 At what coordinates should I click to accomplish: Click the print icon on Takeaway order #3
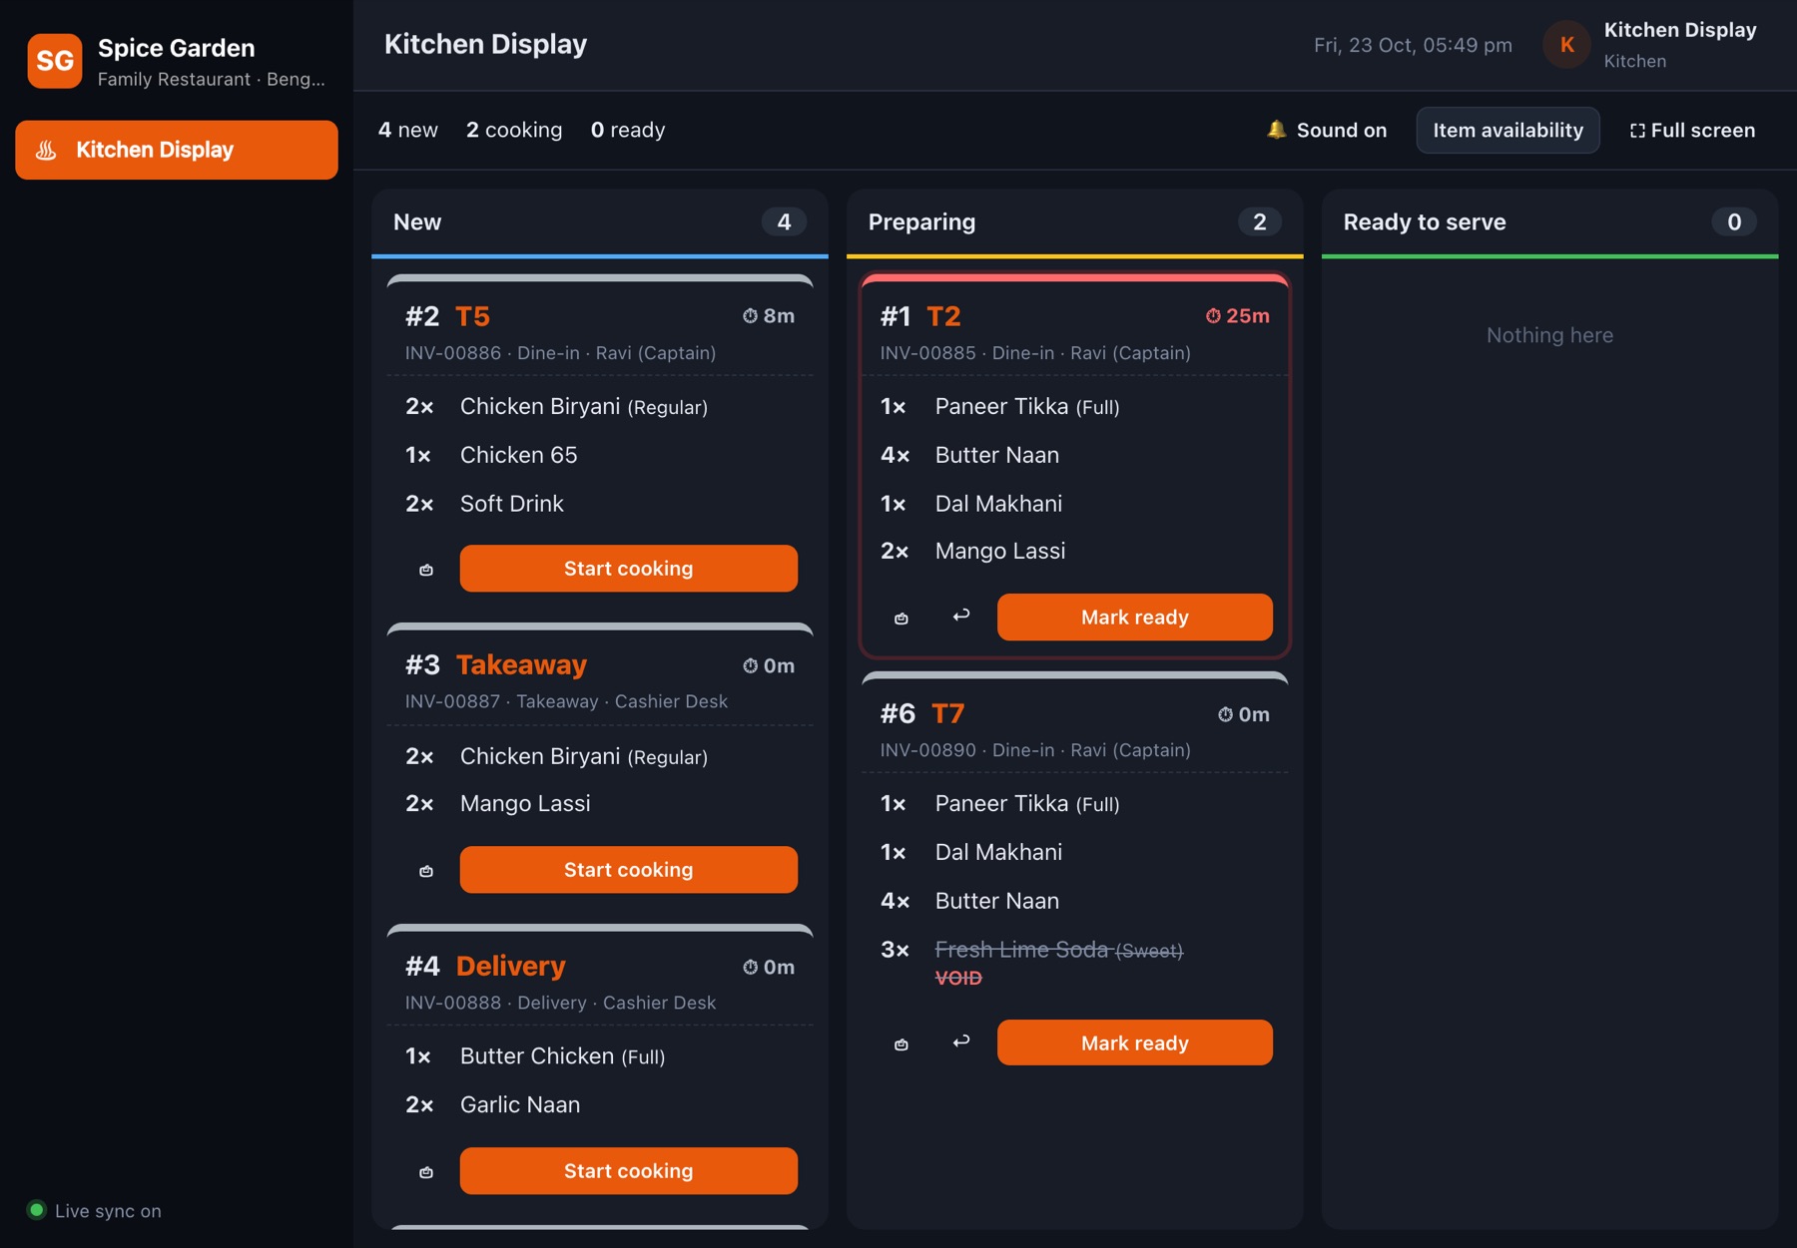pyautogui.click(x=426, y=871)
